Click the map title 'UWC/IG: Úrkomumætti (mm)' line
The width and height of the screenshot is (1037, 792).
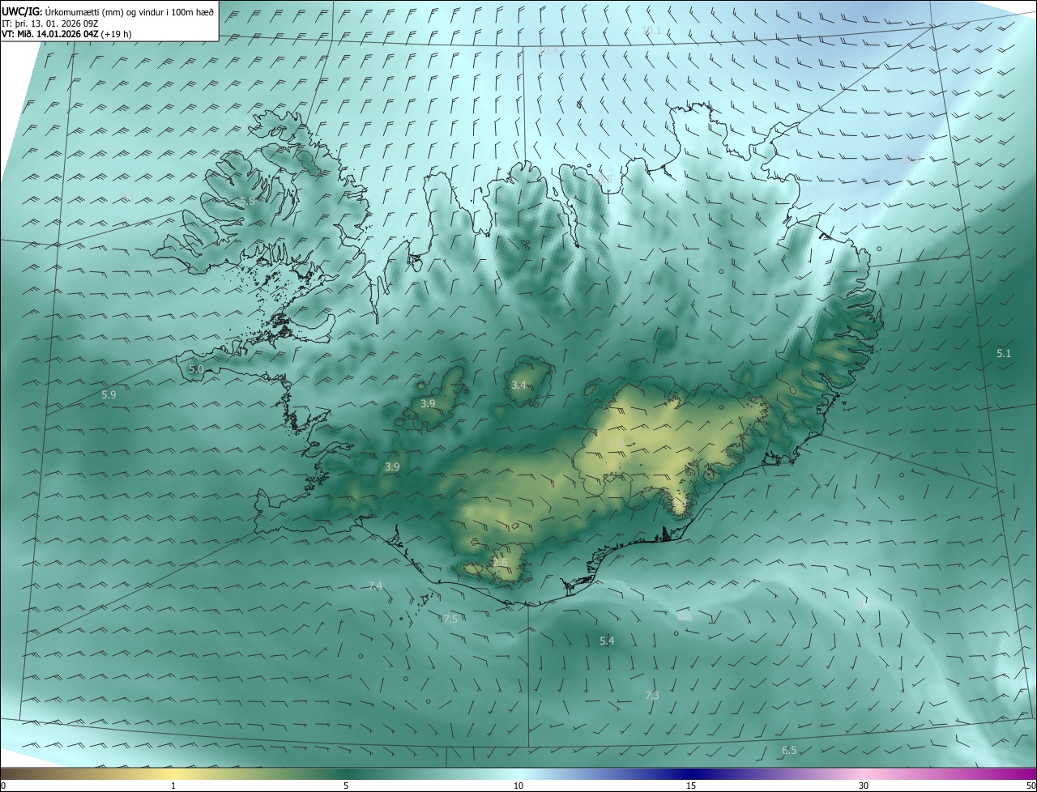pyautogui.click(x=108, y=11)
